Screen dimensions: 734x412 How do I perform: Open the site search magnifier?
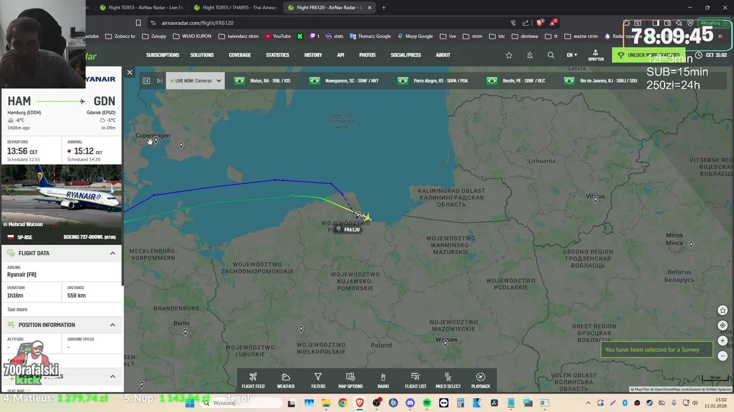pyautogui.click(x=550, y=55)
